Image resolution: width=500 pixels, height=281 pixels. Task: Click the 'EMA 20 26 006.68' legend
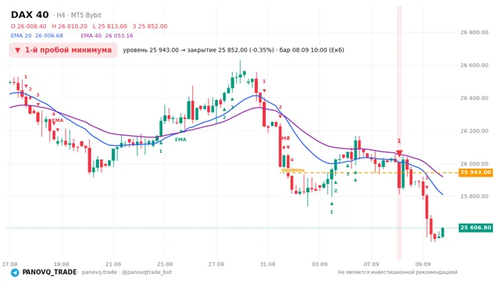point(37,36)
